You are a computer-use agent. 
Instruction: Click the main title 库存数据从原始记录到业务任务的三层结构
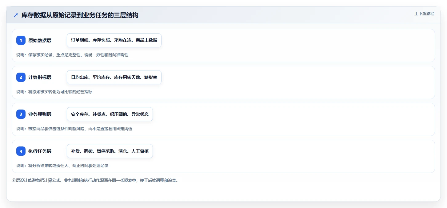[x=80, y=15]
